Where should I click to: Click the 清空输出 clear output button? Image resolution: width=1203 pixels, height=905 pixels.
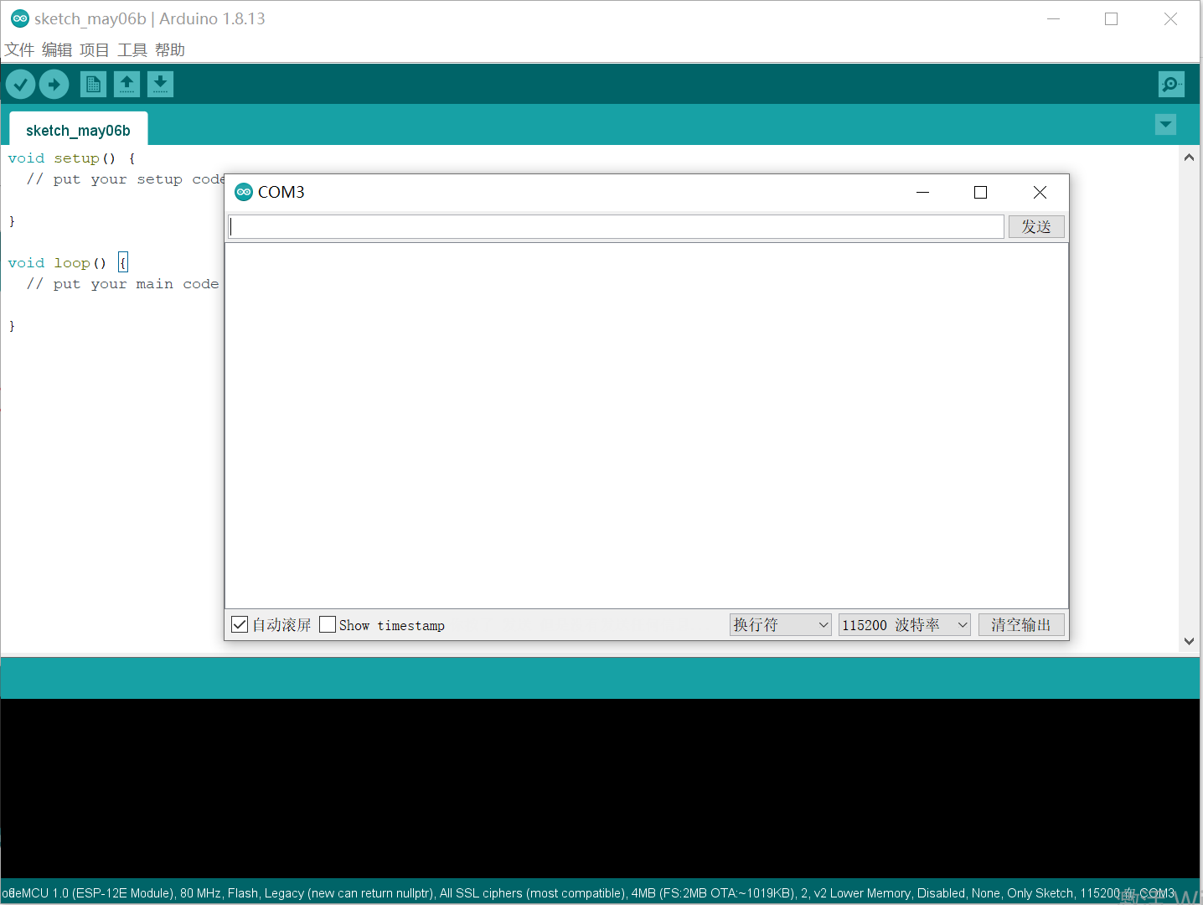(x=1021, y=625)
